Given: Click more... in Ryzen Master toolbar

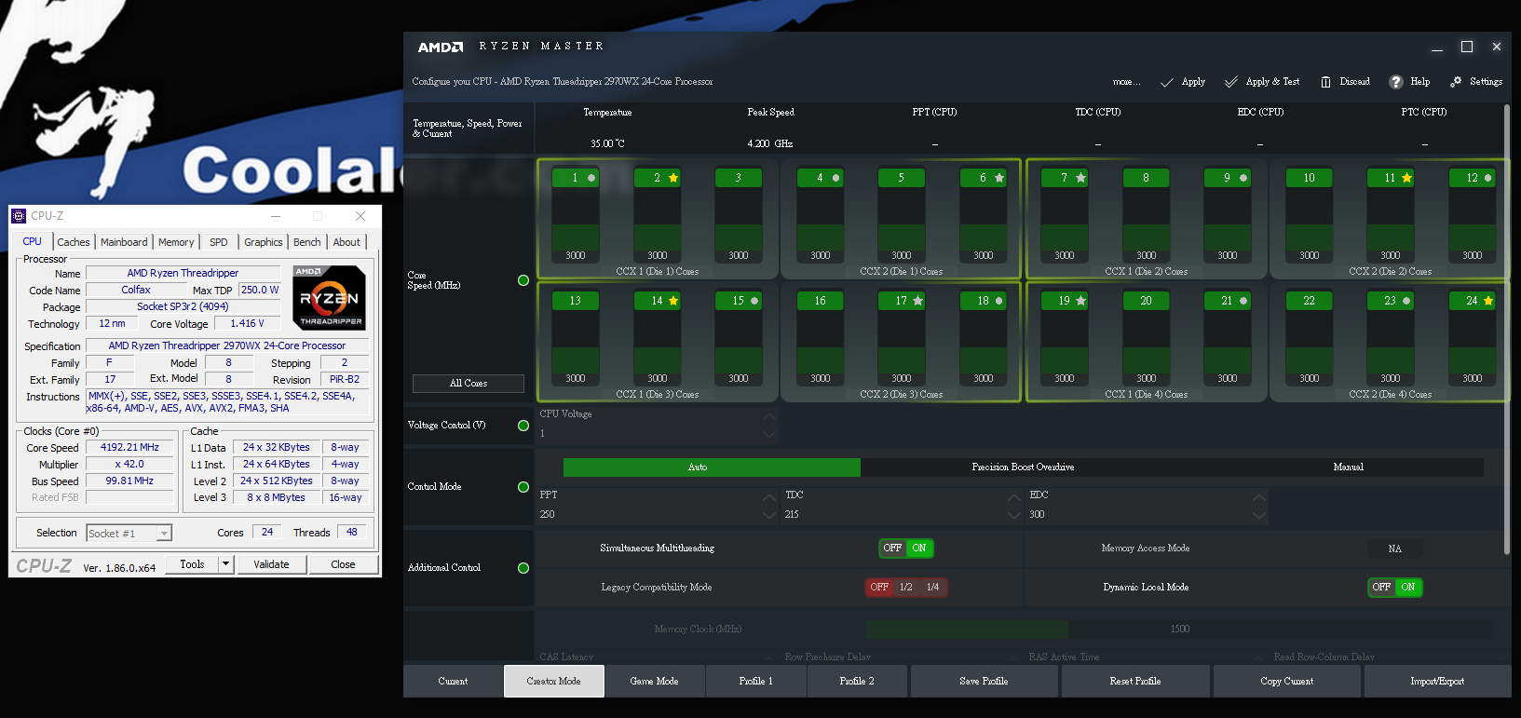Looking at the screenshot, I should point(1126,82).
